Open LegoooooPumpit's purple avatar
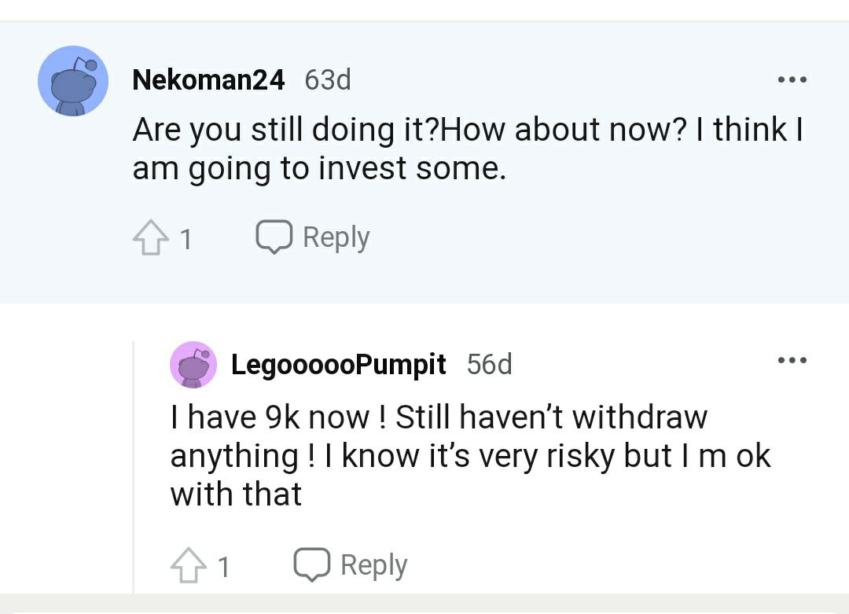The height and width of the screenshot is (614, 849). point(193,365)
